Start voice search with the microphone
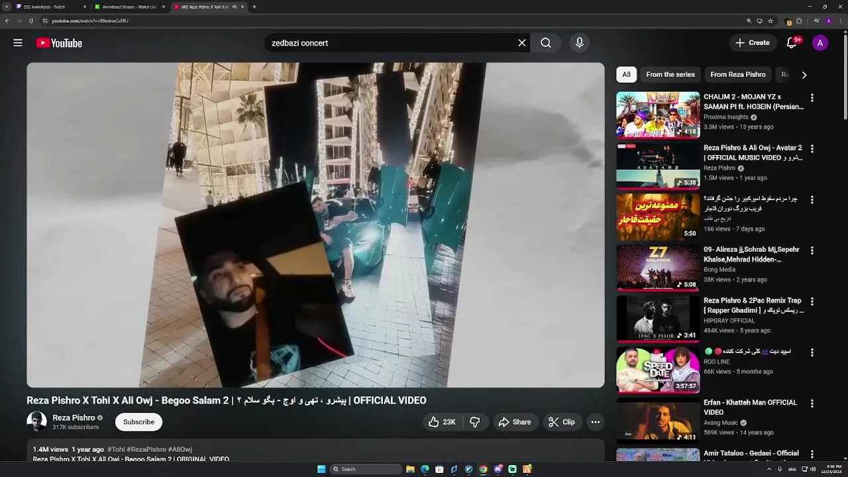Screen dimensions: 848x477 (x=580, y=43)
